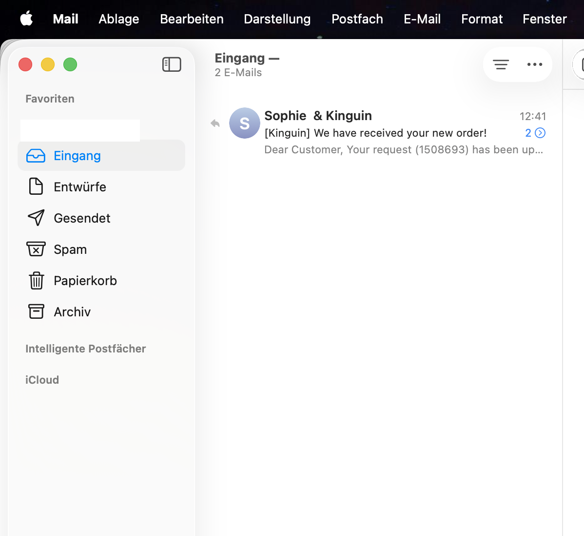Open the Ablage menu
The height and width of the screenshot is (536, 584).
119,19
